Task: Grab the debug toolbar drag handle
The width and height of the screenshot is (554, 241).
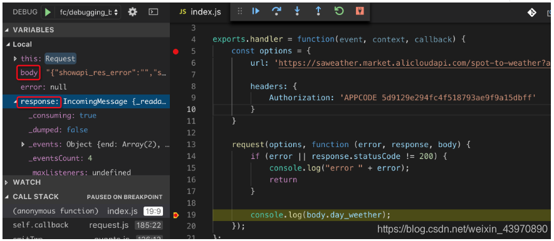Action: [240, 11]
